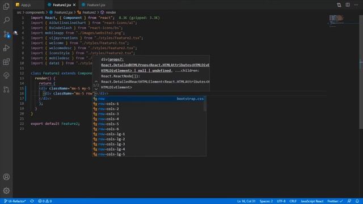The height and width of the screenshot is (204, 363).
Task: Click the suggestion list scrollbar
Action: coord(205,104)
